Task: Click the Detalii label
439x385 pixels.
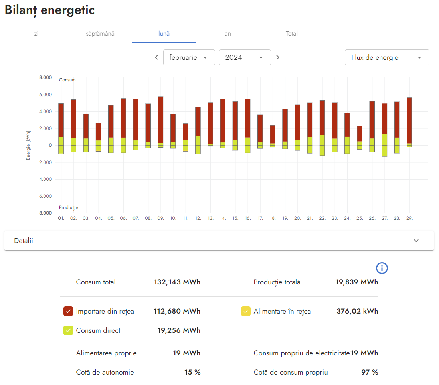Action: 24,241
